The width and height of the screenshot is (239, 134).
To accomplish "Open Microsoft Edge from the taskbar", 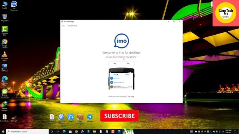I will coord(64,131).
